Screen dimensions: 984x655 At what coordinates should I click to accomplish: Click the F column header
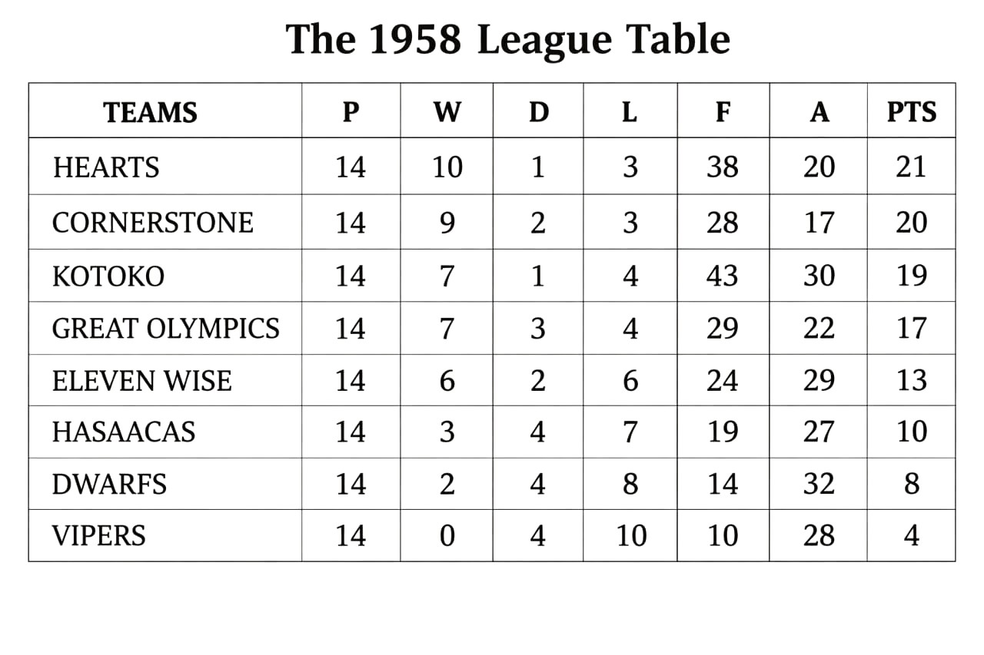tap(723, 113)
